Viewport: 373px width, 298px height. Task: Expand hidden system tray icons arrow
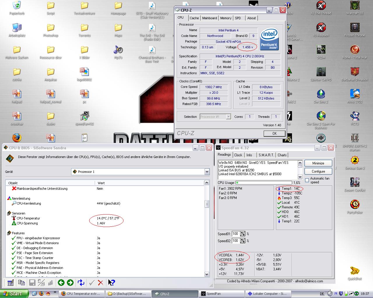(x=330, y=294)
